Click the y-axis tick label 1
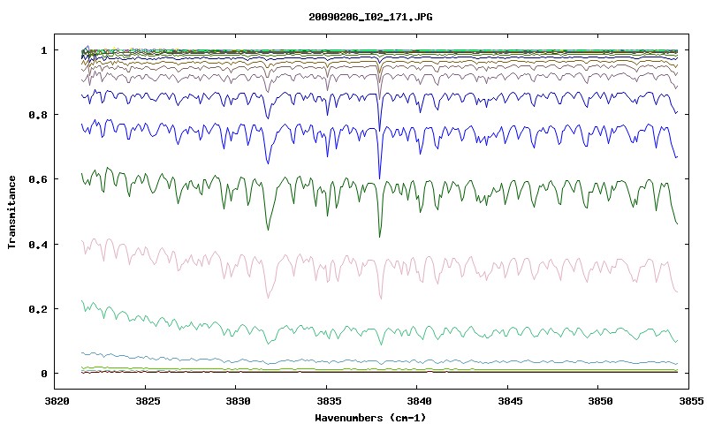Image resolution: width=707 pixels, height=424 pixels. click(x=43, y=50)
